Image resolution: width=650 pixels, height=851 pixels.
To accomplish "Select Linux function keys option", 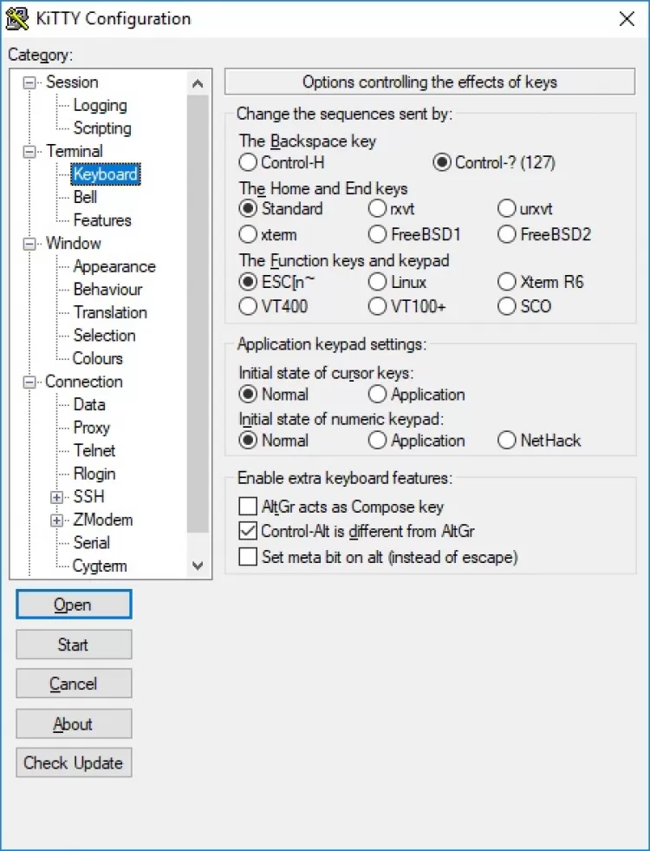I will tap(378, 282).
